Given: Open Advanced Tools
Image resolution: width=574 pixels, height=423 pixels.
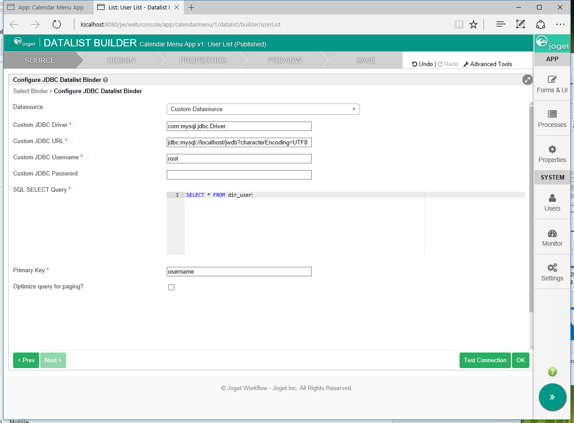Looking at the screenshot, I should click(x=488, y=64).
